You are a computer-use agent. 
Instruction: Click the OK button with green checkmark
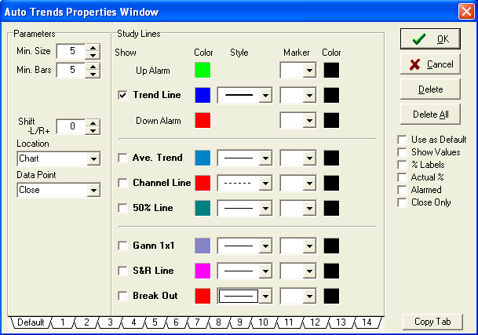[x=431, y=38]
